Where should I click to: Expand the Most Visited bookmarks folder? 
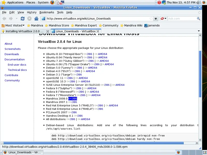(13, 25)
